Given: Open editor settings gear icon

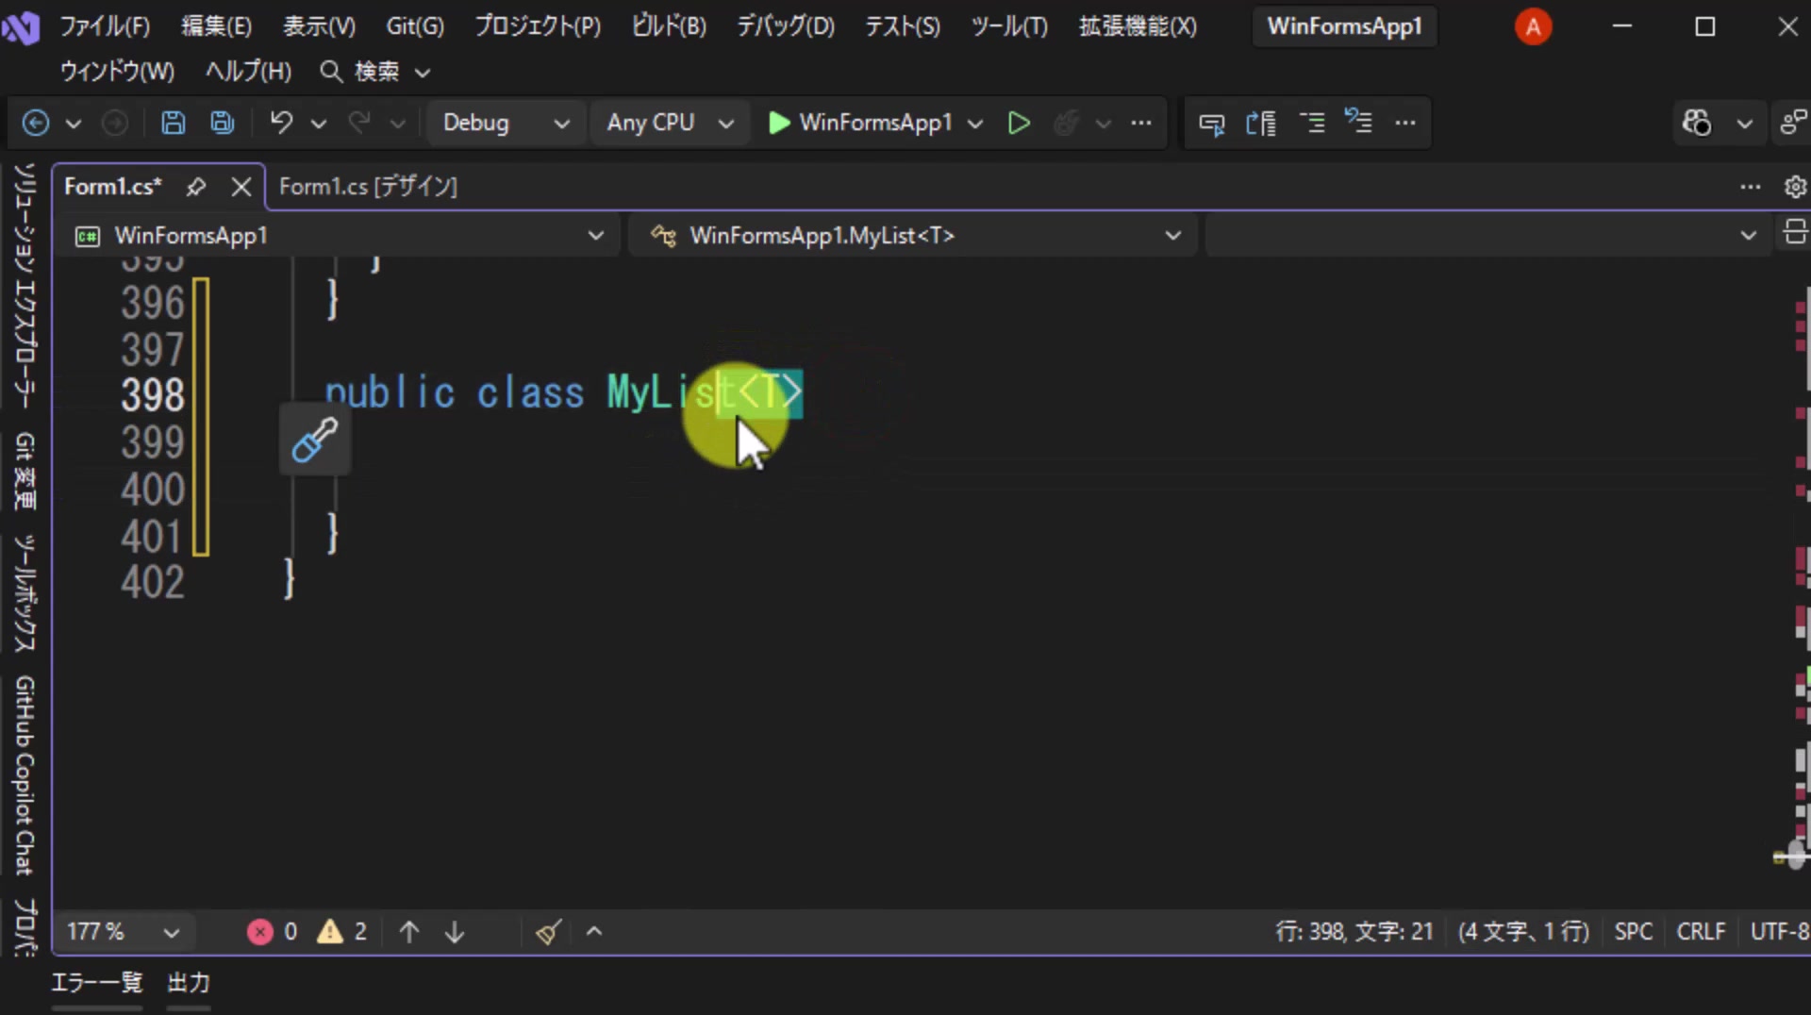Looking at the screenshot, I should tap(1795, 187).
